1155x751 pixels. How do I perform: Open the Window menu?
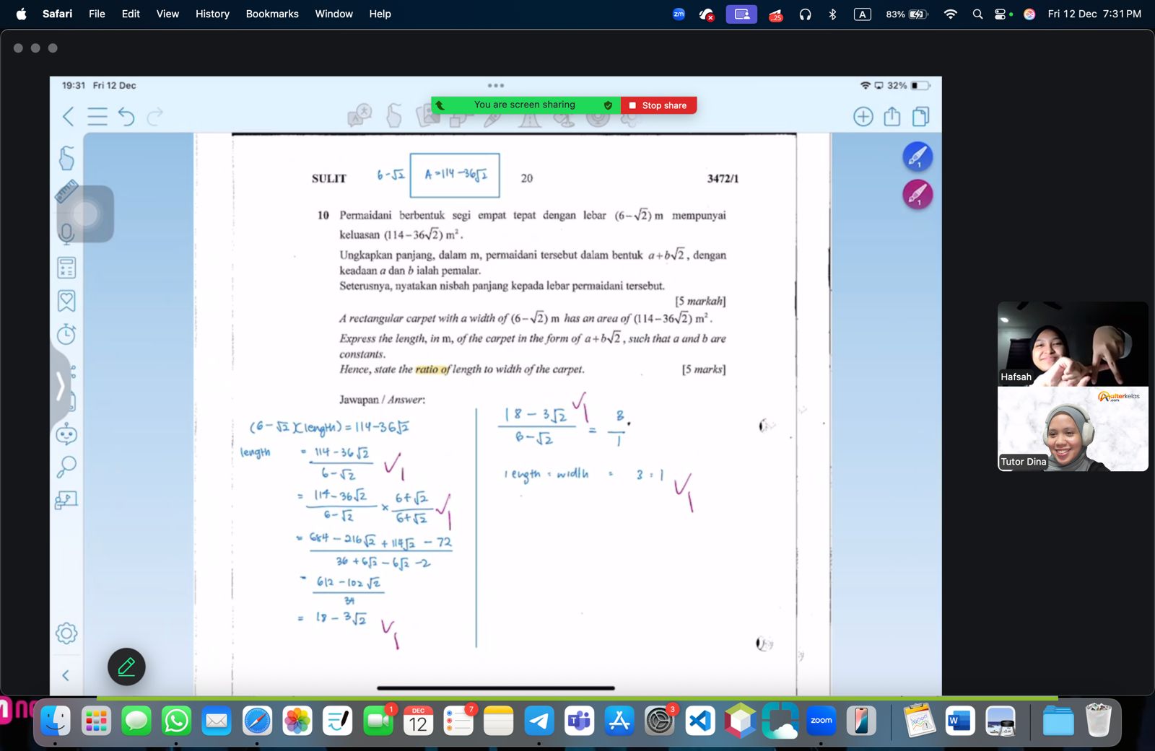tap(334, 14)
